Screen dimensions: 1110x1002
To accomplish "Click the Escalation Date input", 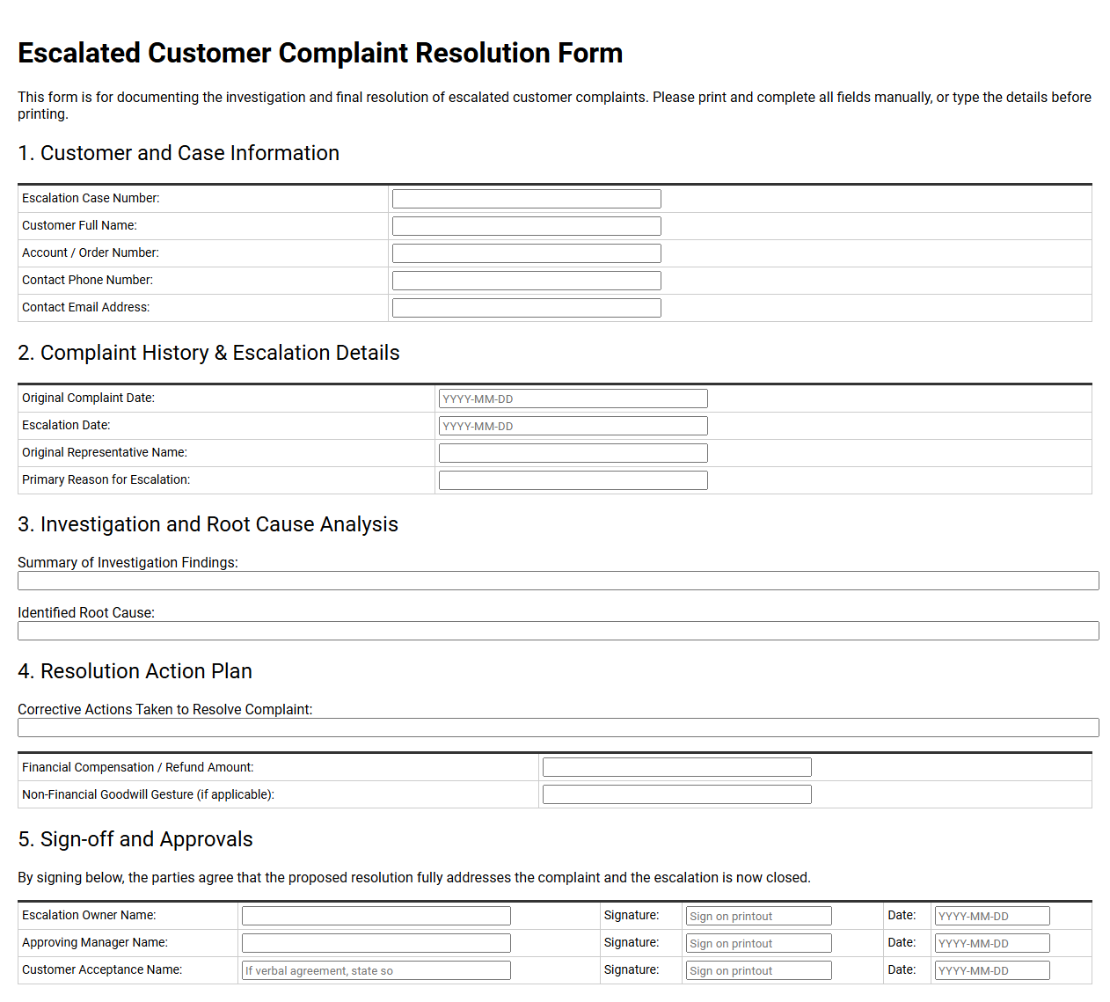I will pyautogui.click(x=573, y=426).
